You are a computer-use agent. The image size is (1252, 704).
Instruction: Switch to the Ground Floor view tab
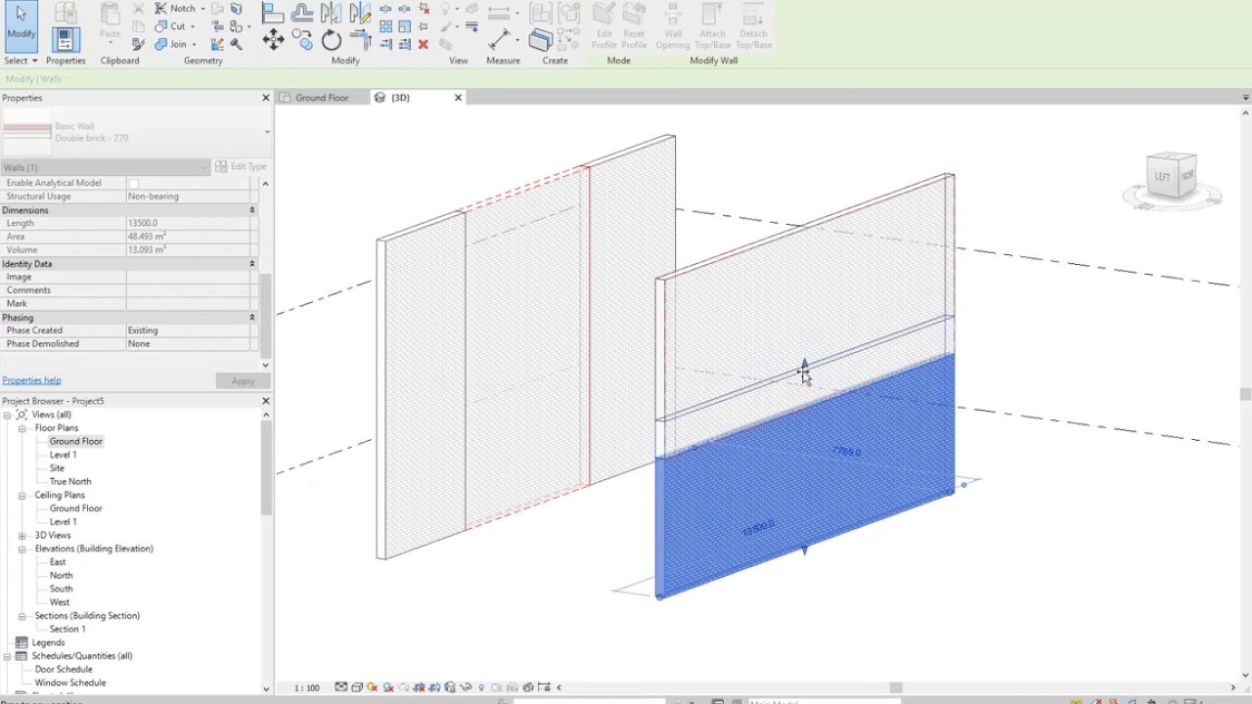click(x=321, y=98)
